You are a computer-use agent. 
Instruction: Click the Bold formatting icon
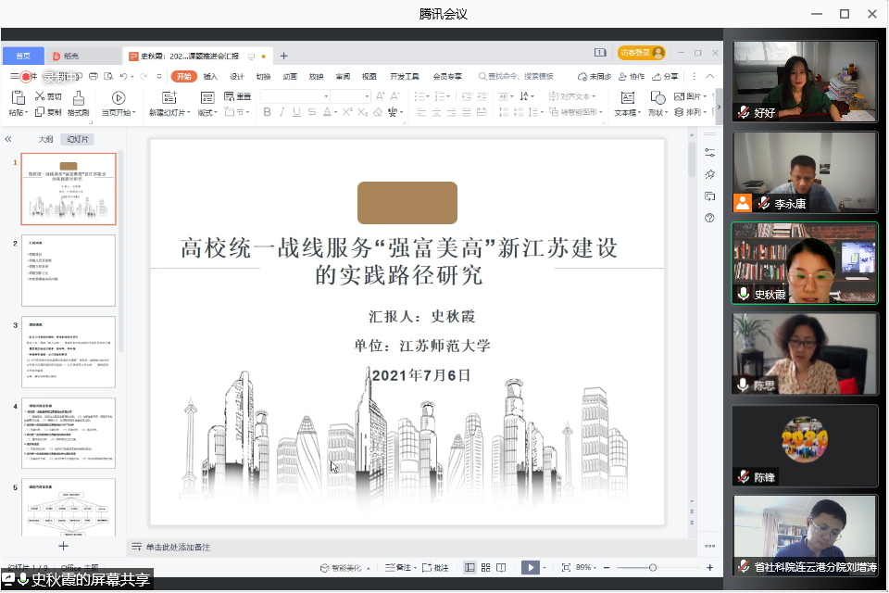pos(268,112)
